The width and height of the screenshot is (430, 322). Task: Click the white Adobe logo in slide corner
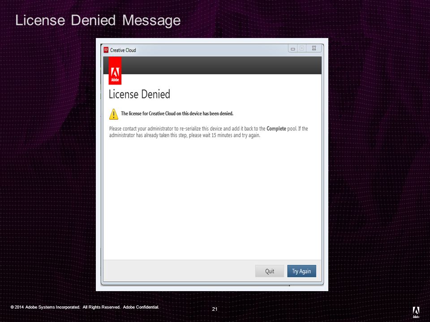pos(416,312)
